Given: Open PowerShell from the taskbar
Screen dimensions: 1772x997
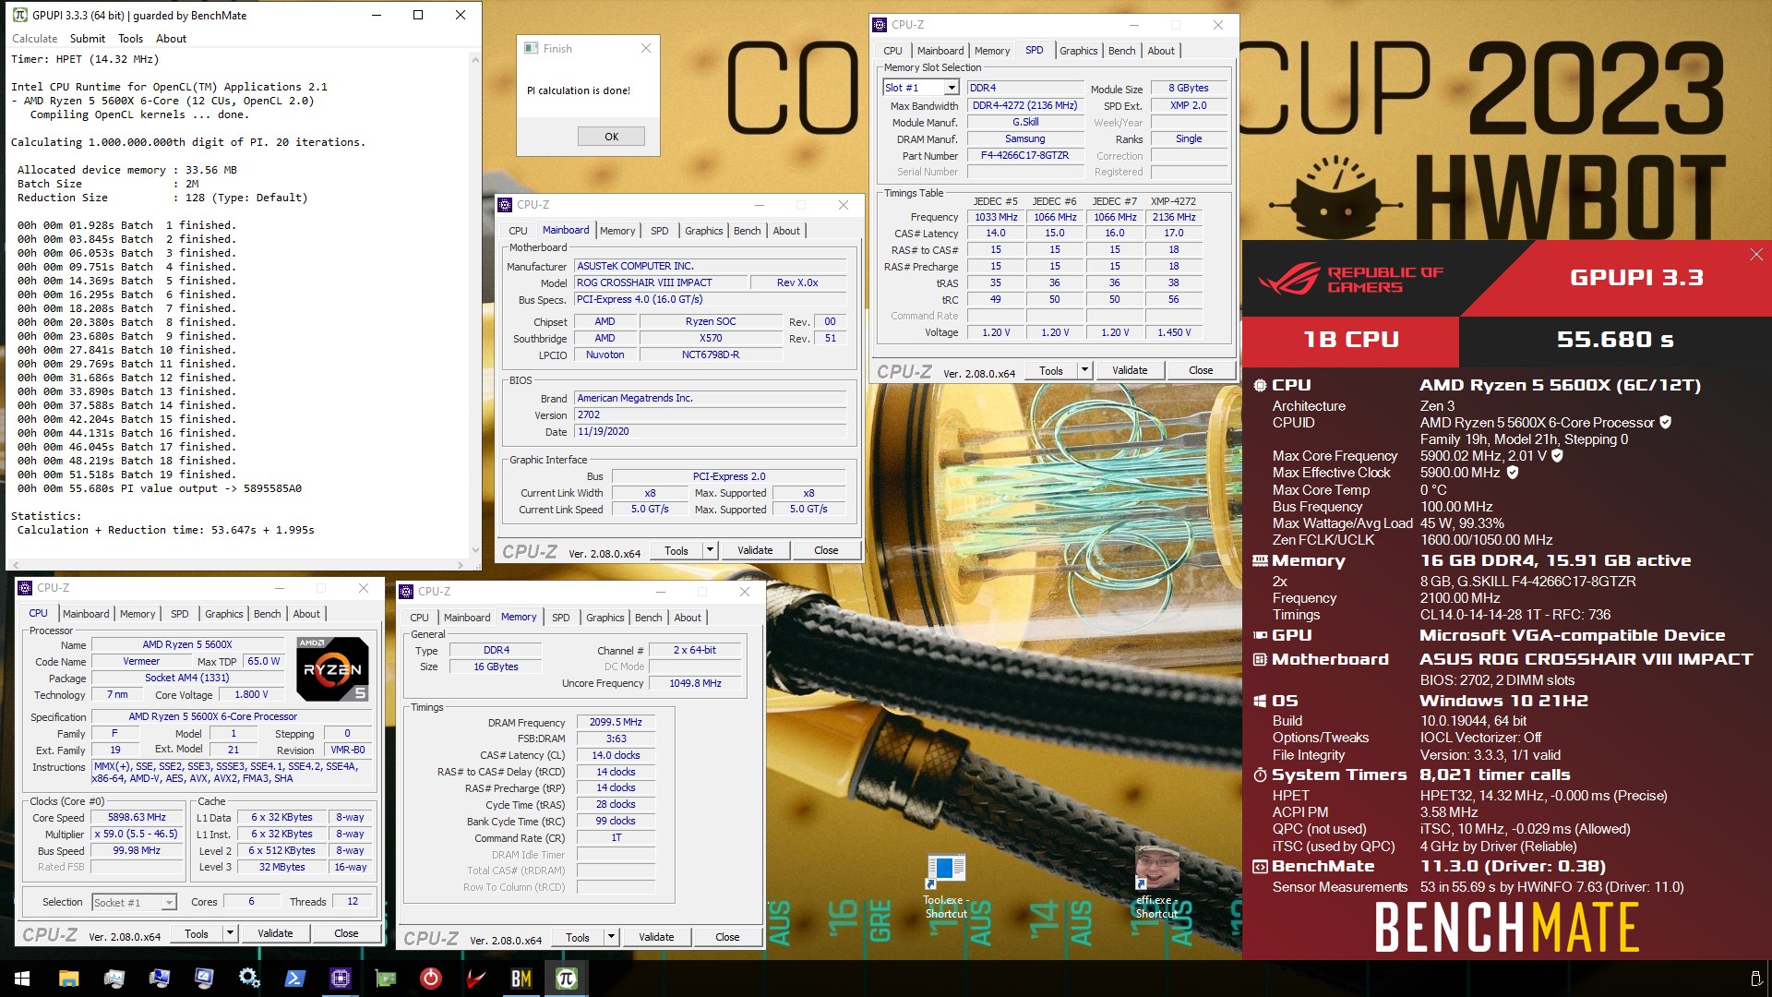Looking at the screenshot, I should tap(294, 979).
